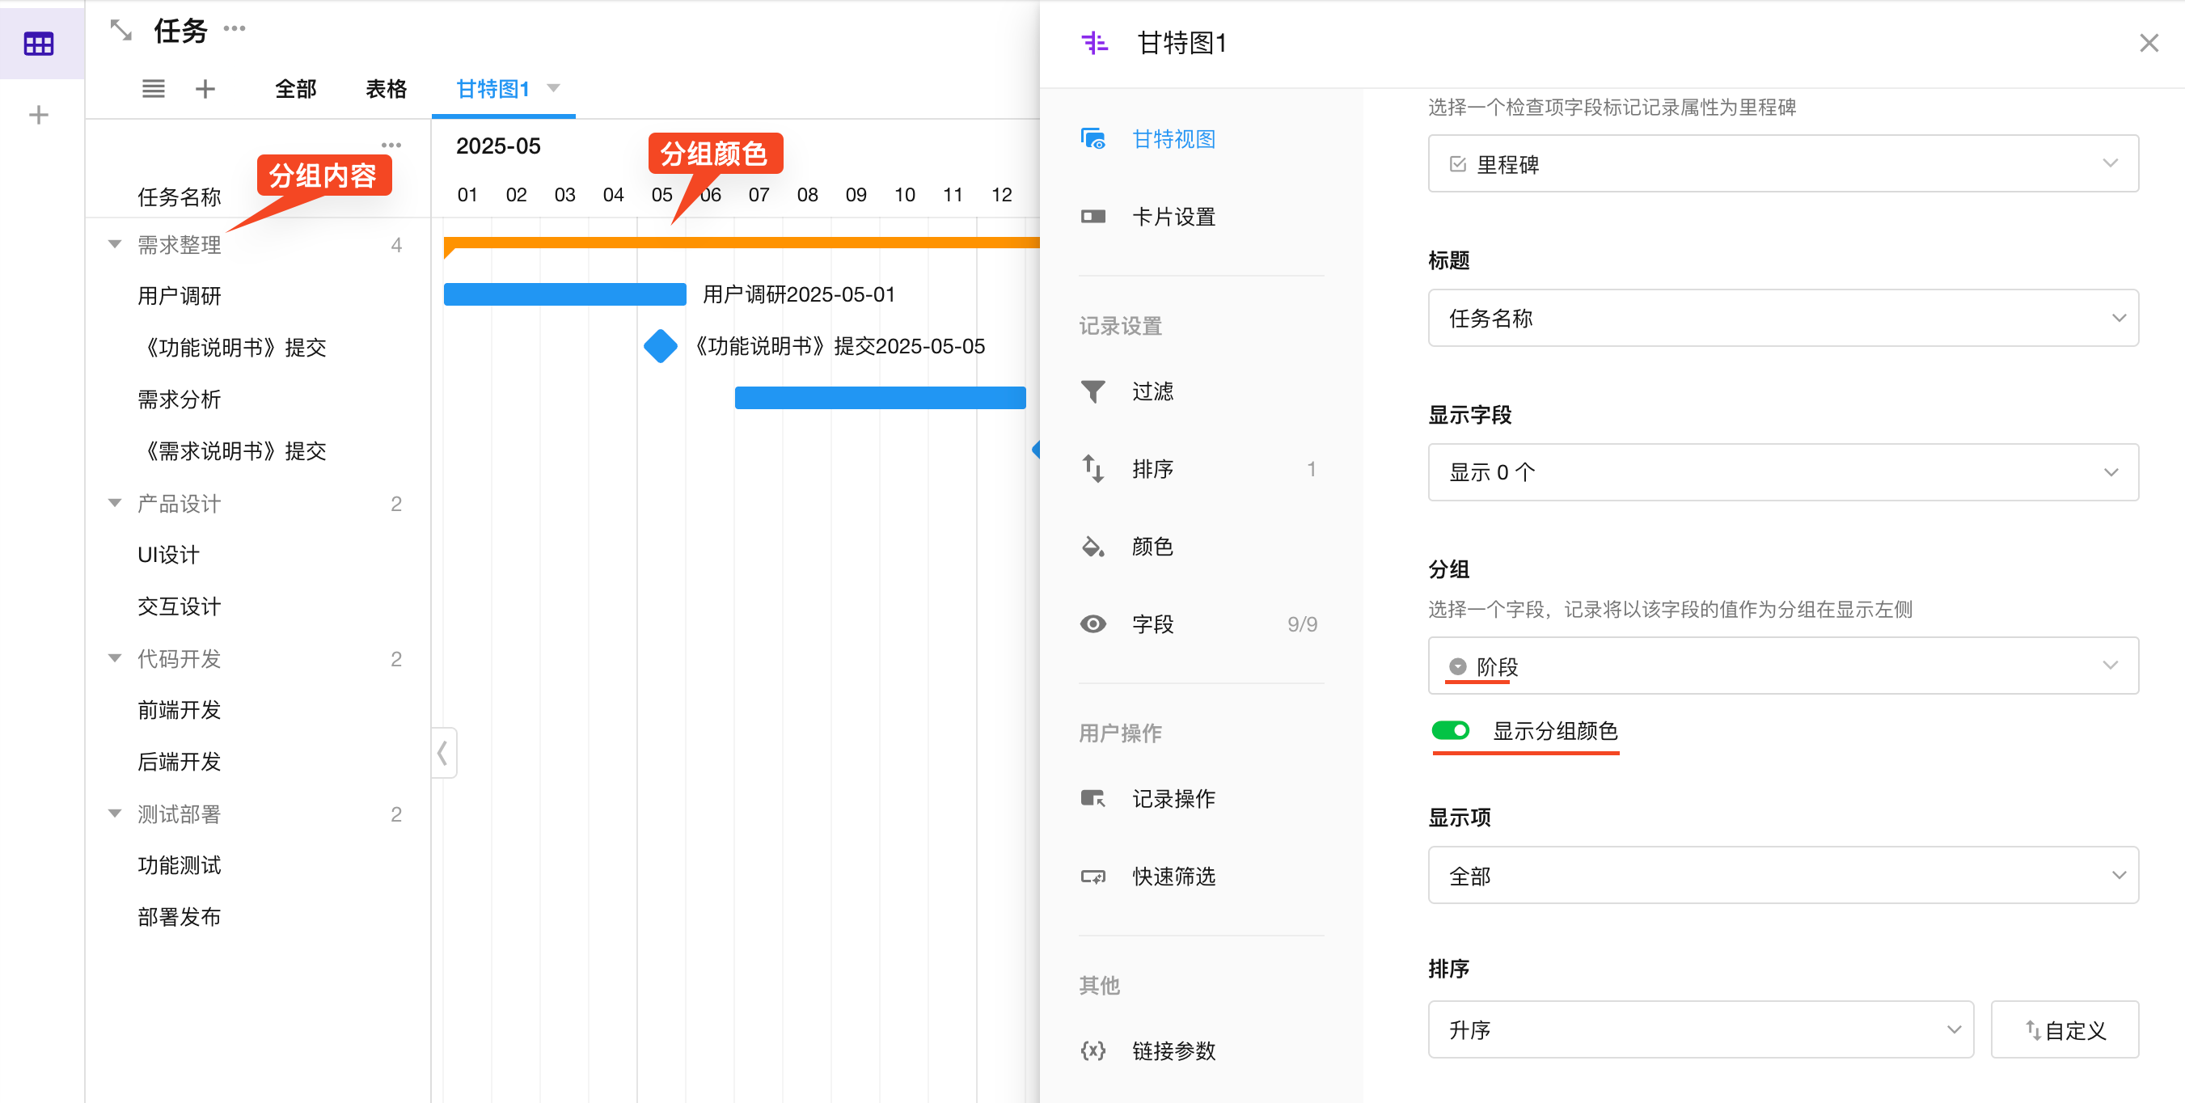Open the 颜色 paint bucket settings

click(1152, 547)
